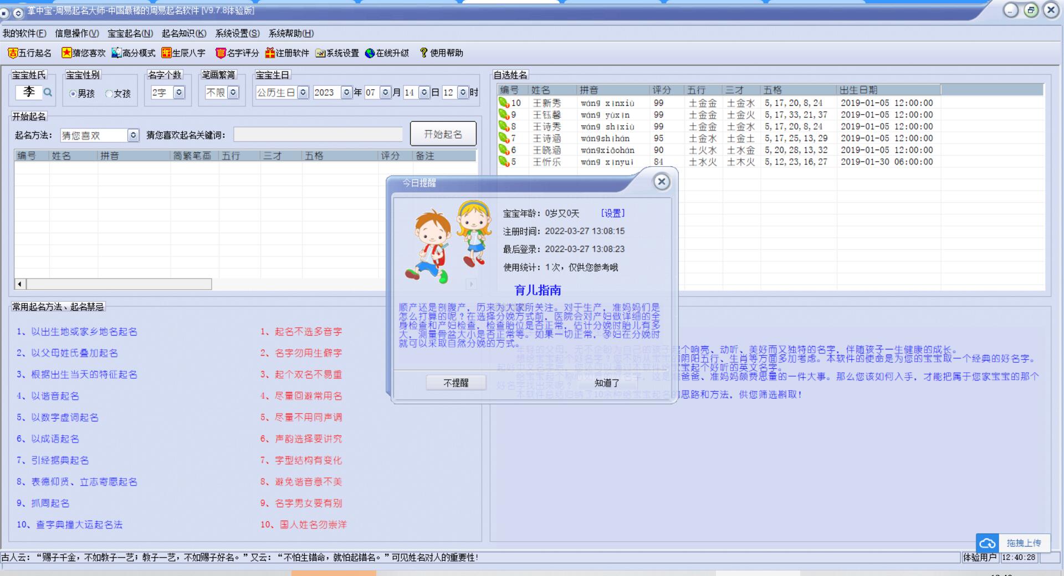Open the 生辰八字 toolbar icon
This screenshot has width=1064, height=576.
click(166, 53)
